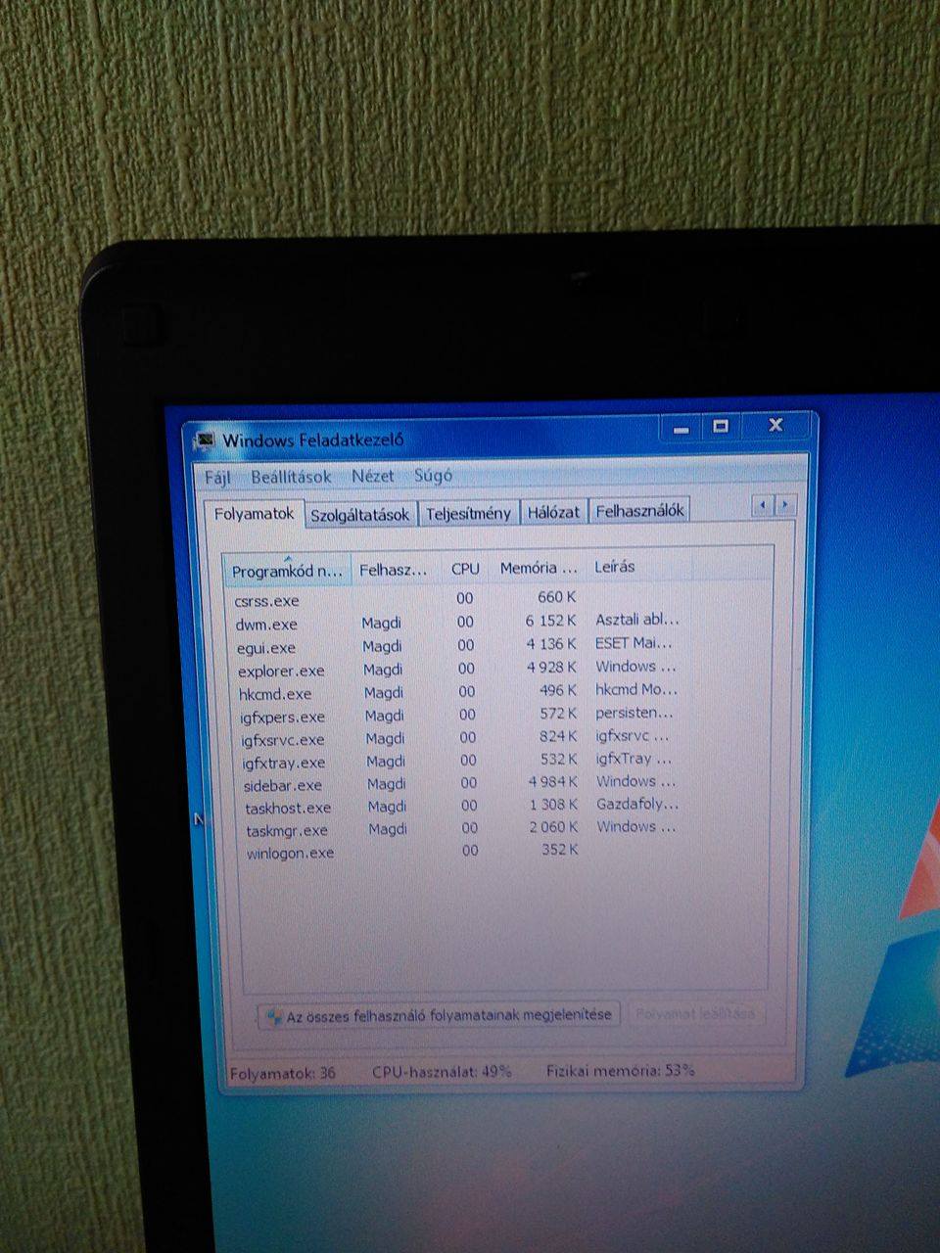Viewport: 940px width, 1253px height.
Task: Select the csrss.exe process row
Action: pos(455,599)
